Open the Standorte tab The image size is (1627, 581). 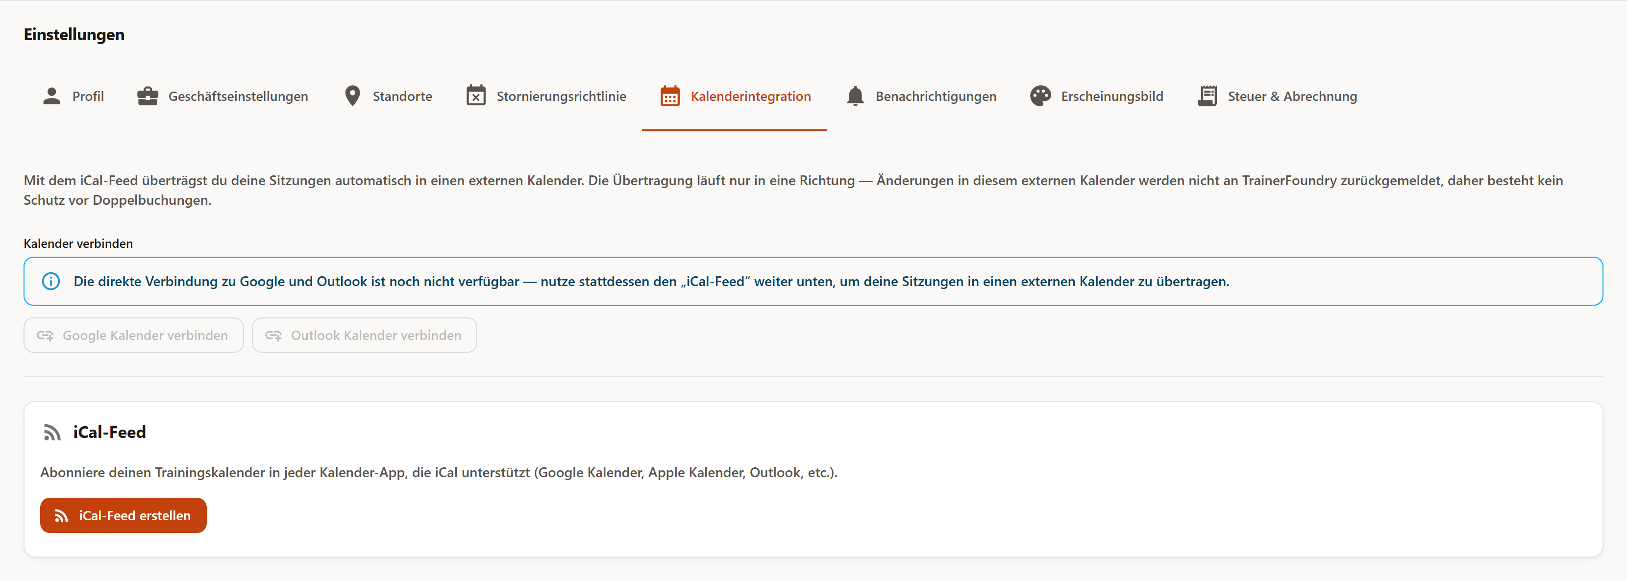388,96
